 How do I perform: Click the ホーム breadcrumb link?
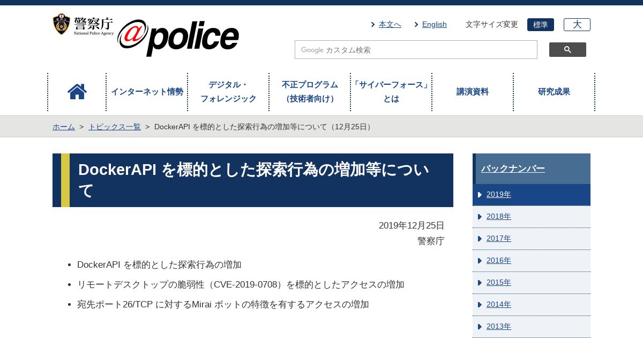pos(64,127)
